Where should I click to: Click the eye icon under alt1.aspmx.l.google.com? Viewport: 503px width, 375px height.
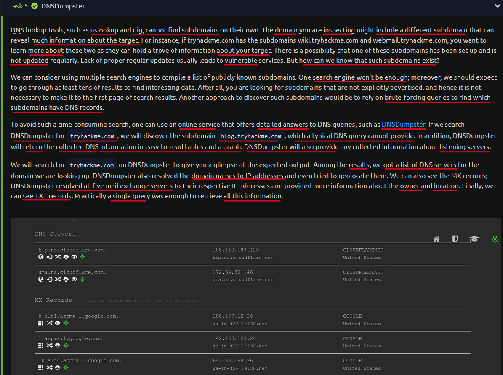[x=57, y=323]
